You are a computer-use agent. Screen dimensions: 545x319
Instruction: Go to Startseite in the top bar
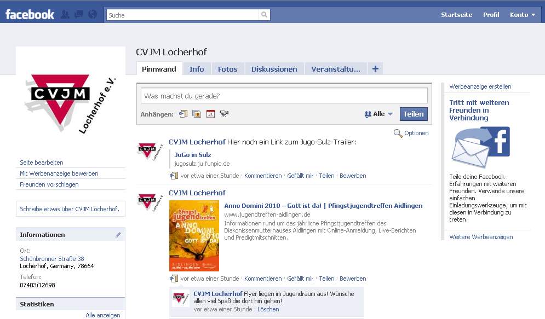coord(456,15)
